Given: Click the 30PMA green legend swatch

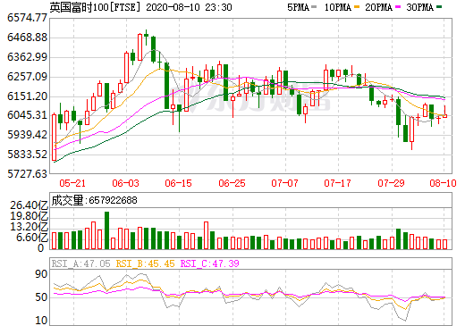Looking at the screenshot, I should tap(439, 7).
